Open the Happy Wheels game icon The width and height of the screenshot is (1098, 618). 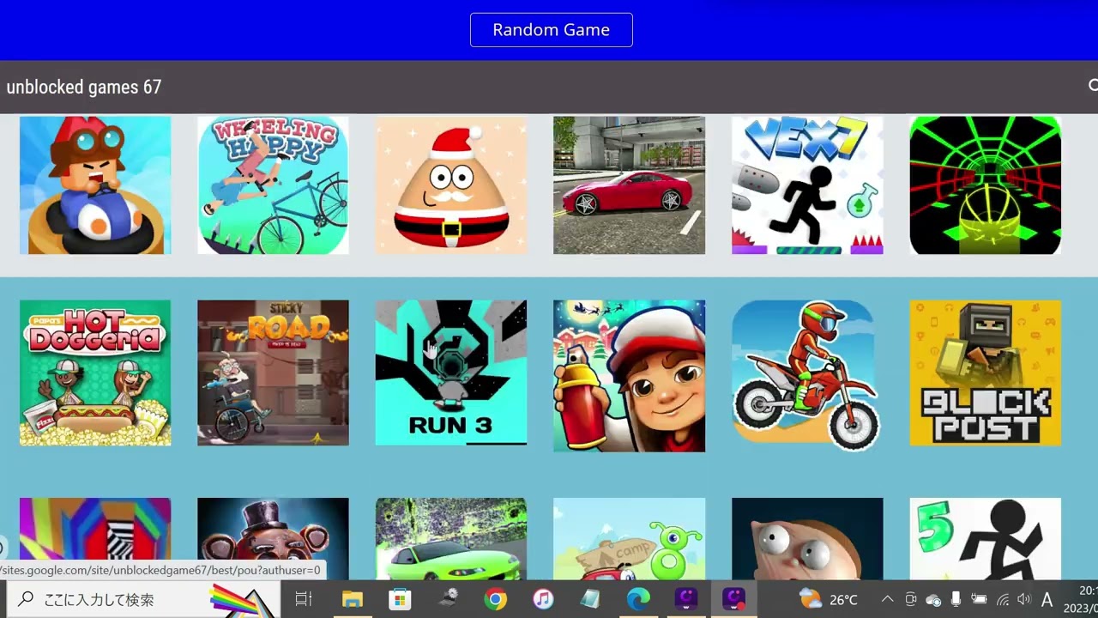tap(273, 185)
